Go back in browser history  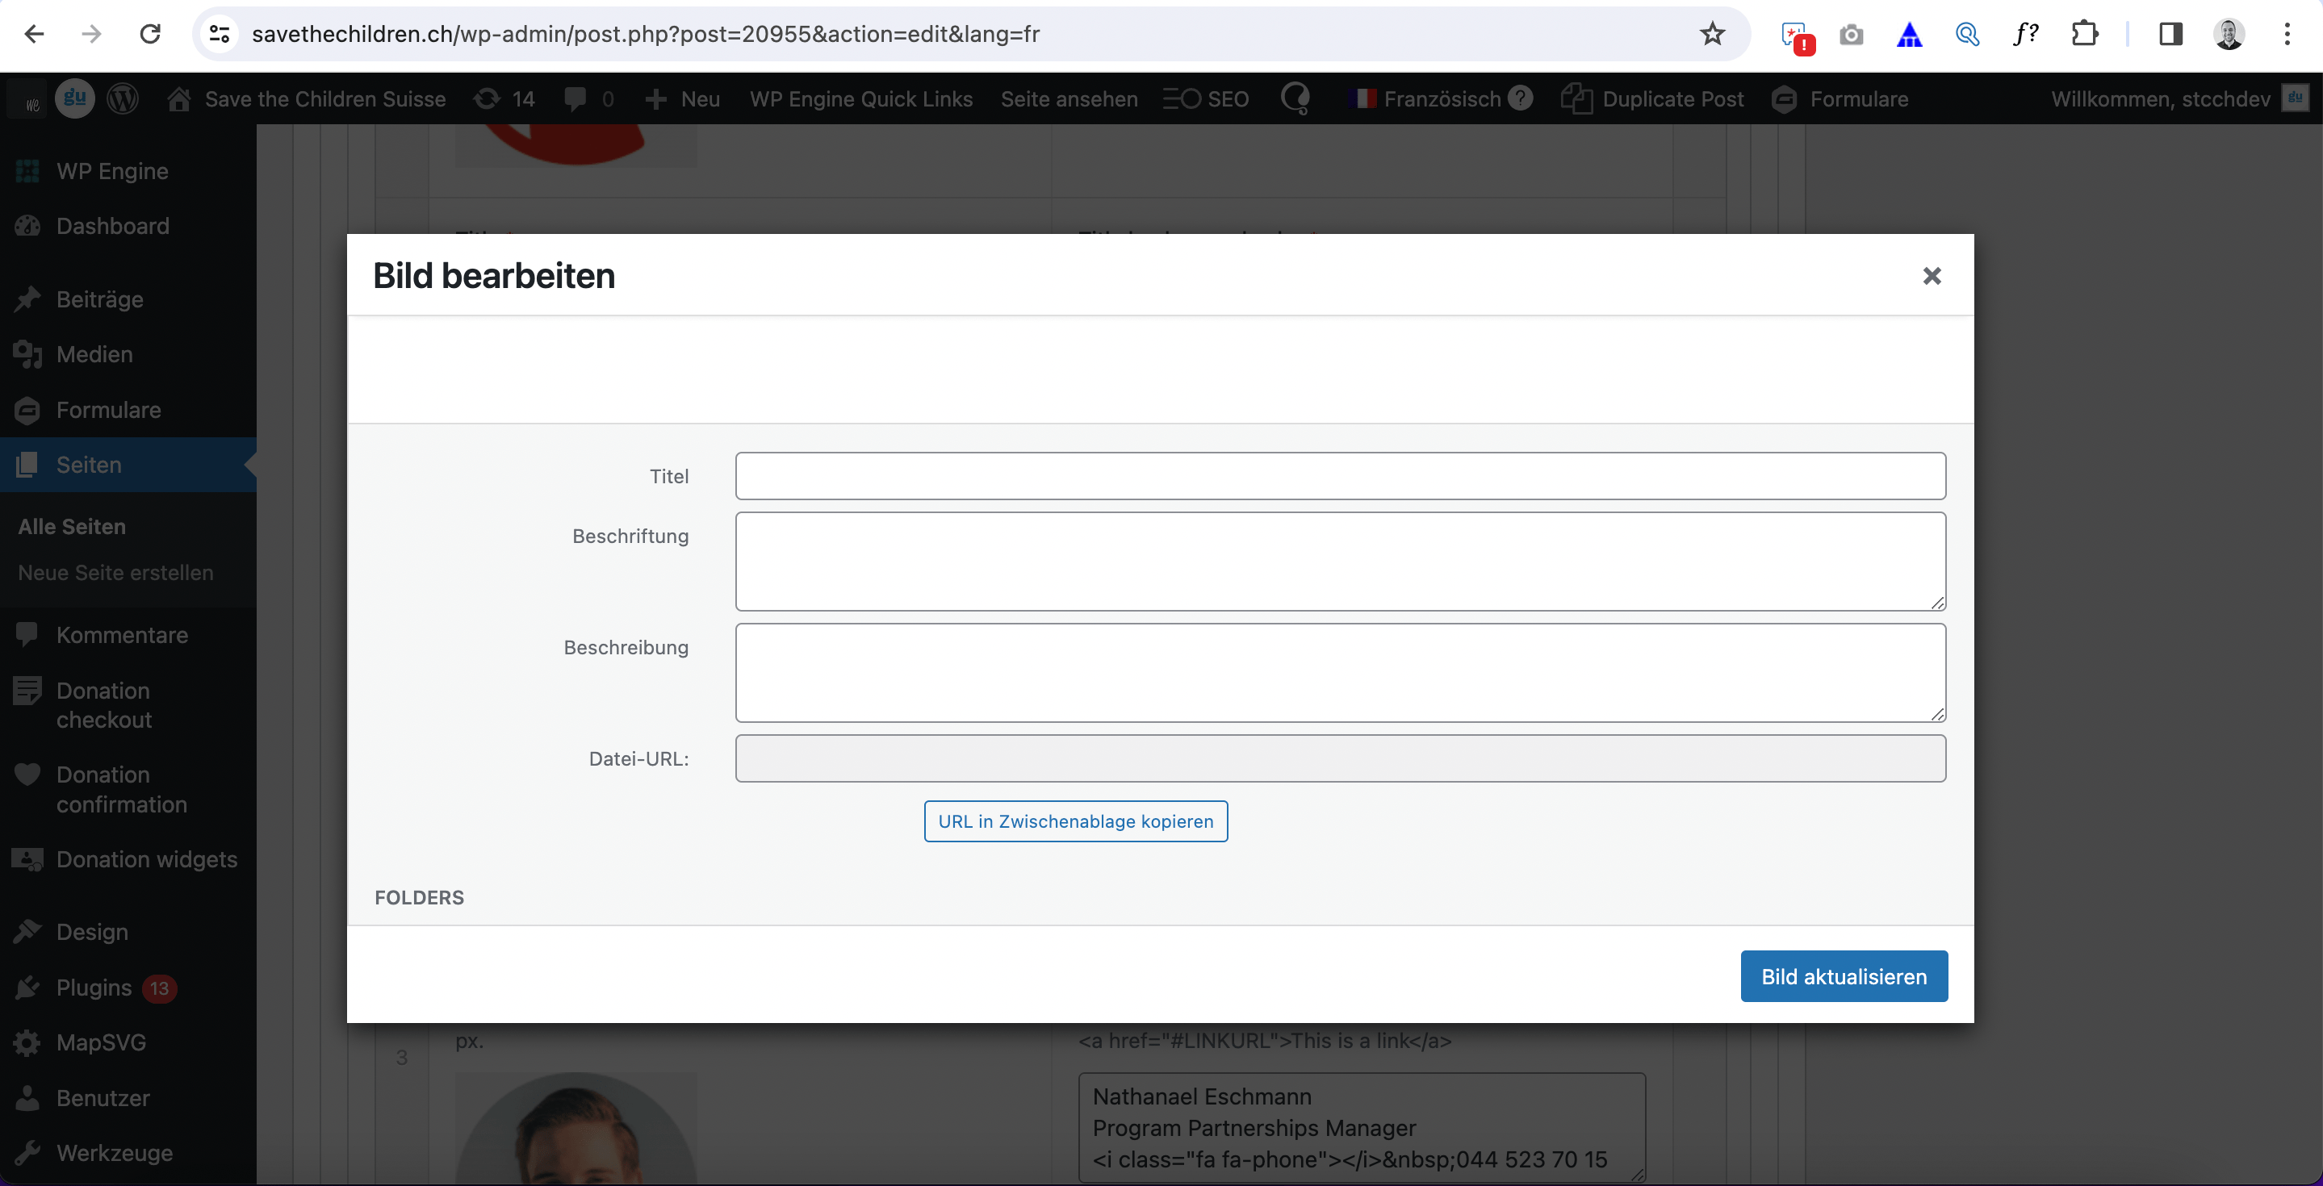coord(34,34)
